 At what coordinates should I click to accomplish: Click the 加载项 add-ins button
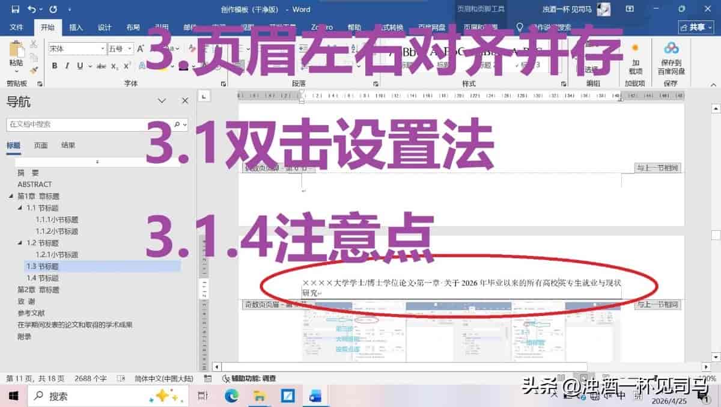(635, 58)
